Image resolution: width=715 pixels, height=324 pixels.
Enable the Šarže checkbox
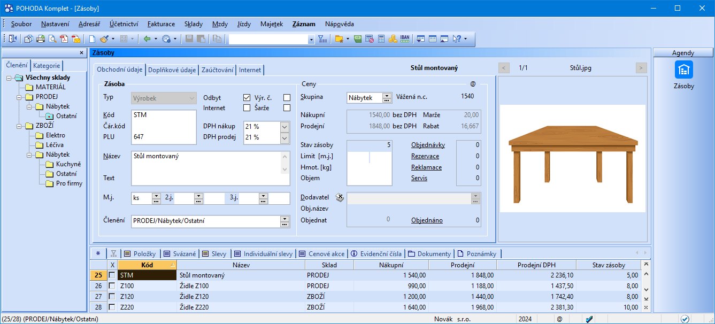pyautogui.click(x=287, y=108)
